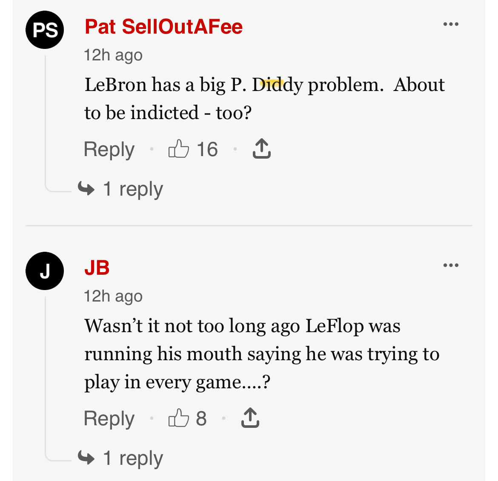Click 12h ago timestamp on Pat's comment

[113, 55]
